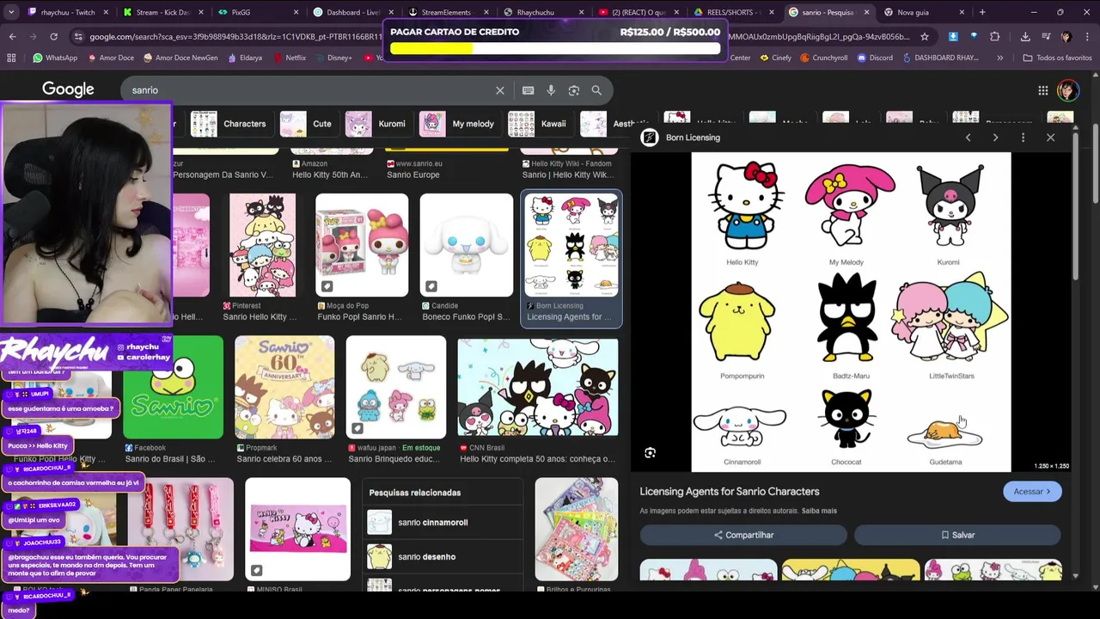This screenshot has height=619, width=1100.
Task: Open the Discord bookmark
Action: (x=875, y=58)
